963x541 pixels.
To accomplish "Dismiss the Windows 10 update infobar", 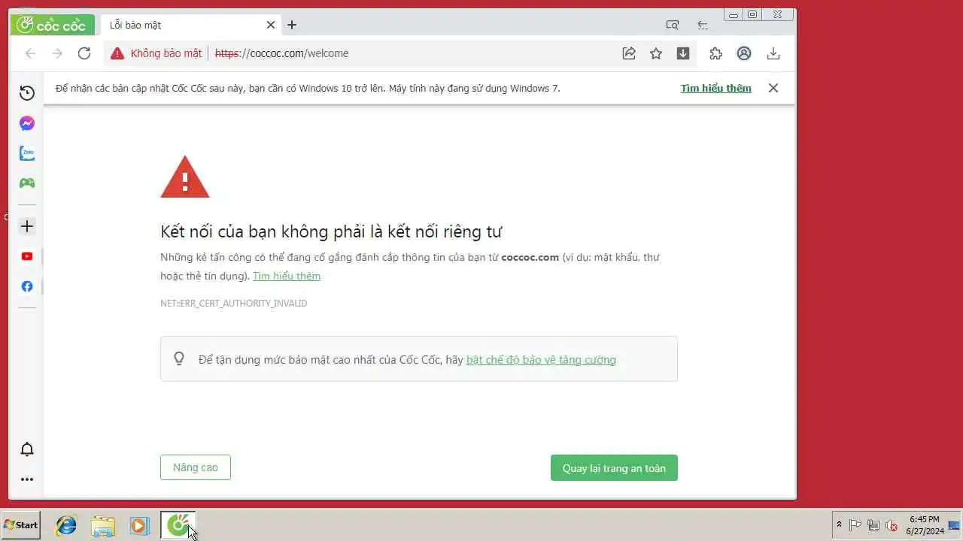I will (x=773, y=88).
